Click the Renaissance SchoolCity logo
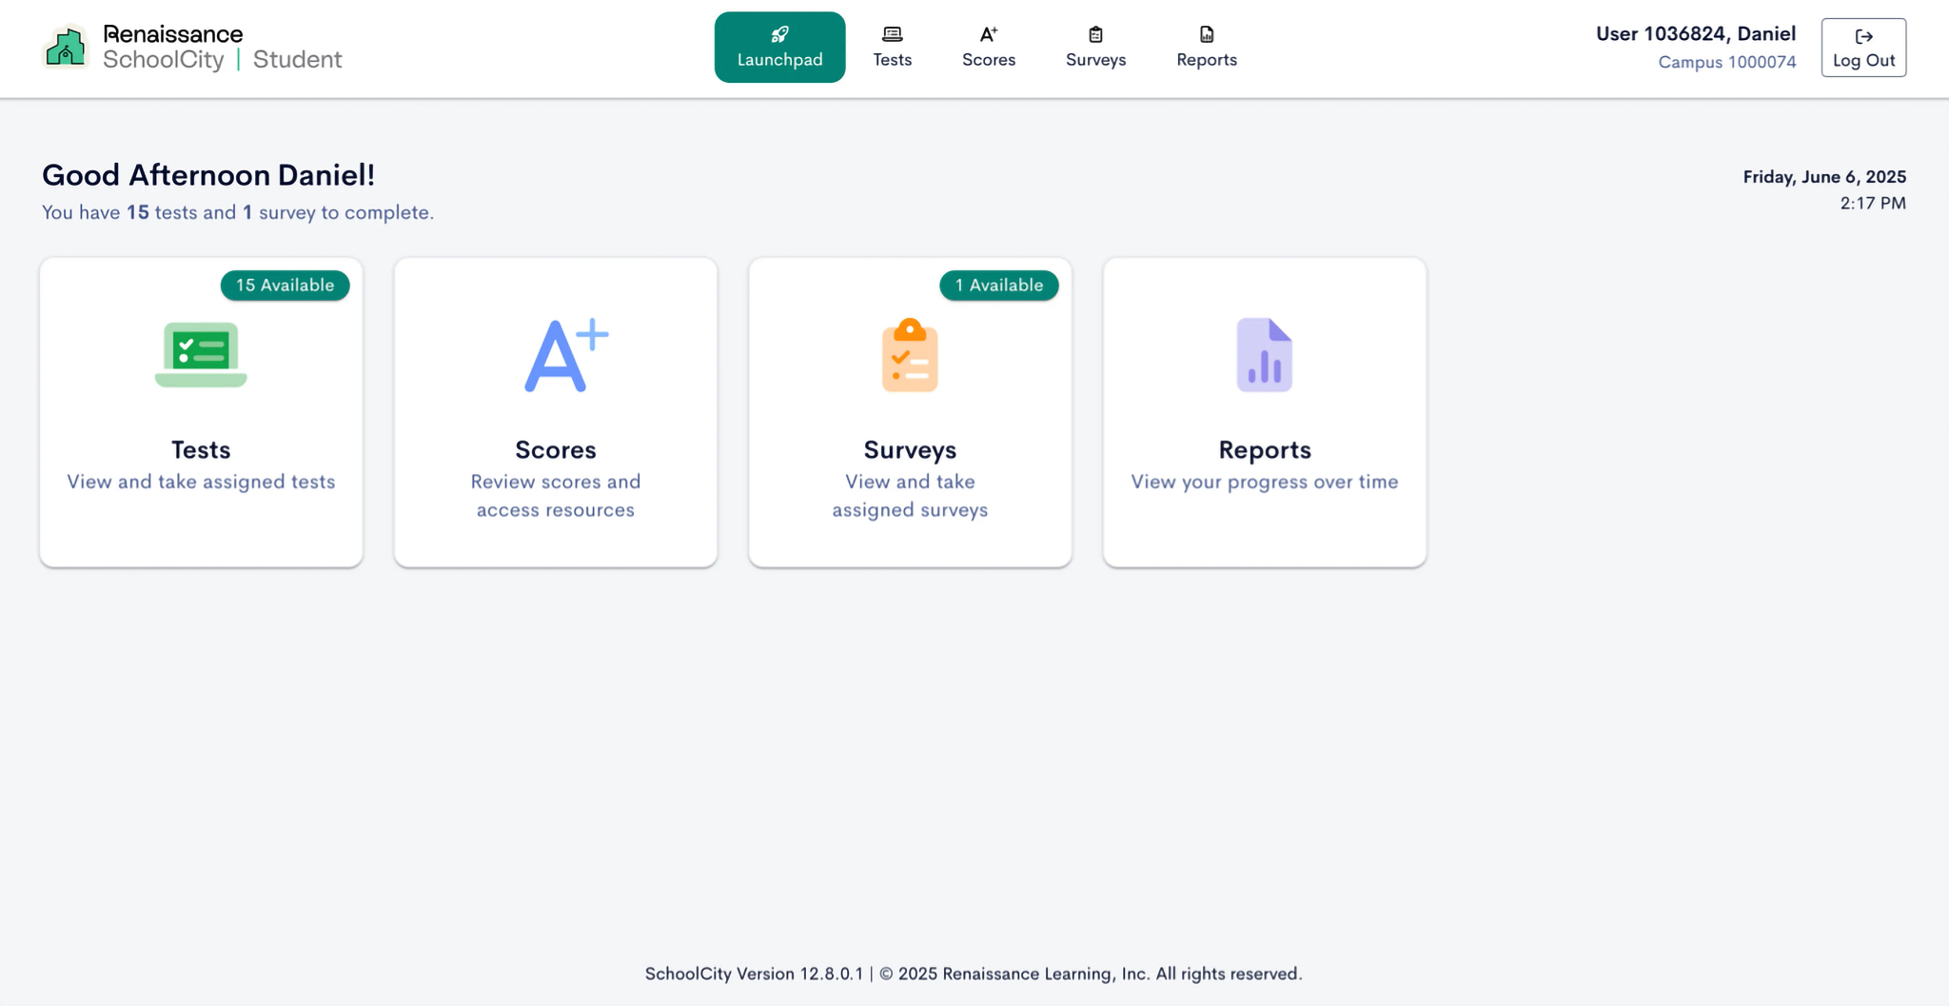Screen dimensions: 1949x1006 (190, 46)
